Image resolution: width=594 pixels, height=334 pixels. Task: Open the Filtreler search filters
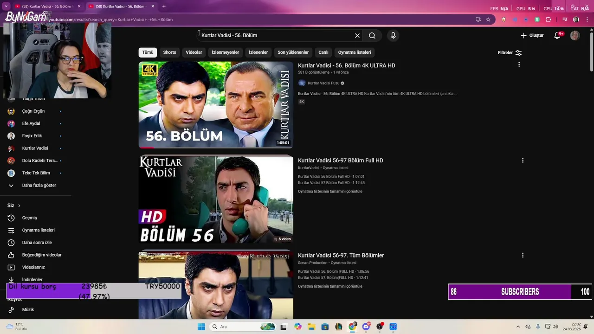(510, 53)
